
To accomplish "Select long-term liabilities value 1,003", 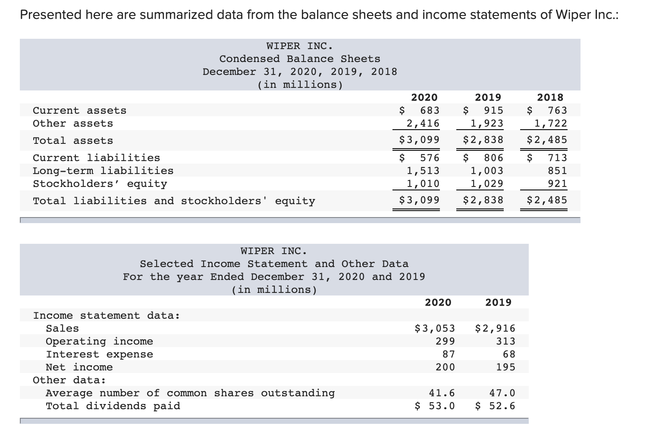I will pyautogui.click(x=487, y=171).
